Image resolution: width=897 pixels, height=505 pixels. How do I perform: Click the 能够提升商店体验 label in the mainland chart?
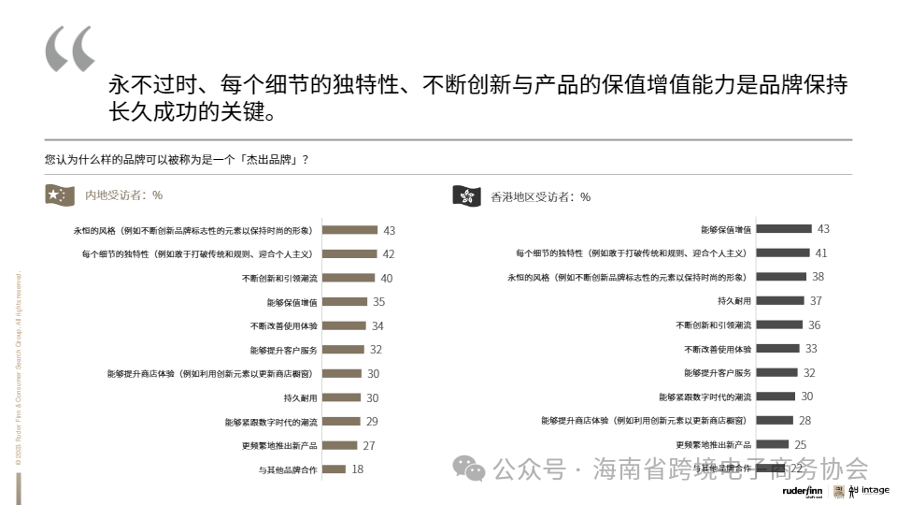click(212, 374)
